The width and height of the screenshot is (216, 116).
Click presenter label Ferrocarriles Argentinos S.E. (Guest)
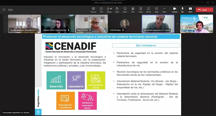[x=16, y=112]
